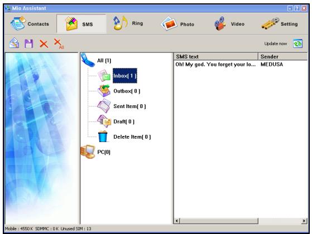The image size is (312, 234).
Task: Click the green Update now refresh icon
Action: 297,43
